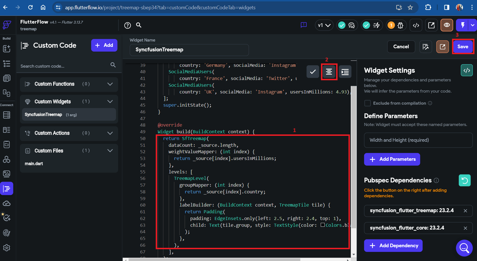Click the FlutterFlow logo icon
Viewport: 477px width, 261px height.
(7, 25)
